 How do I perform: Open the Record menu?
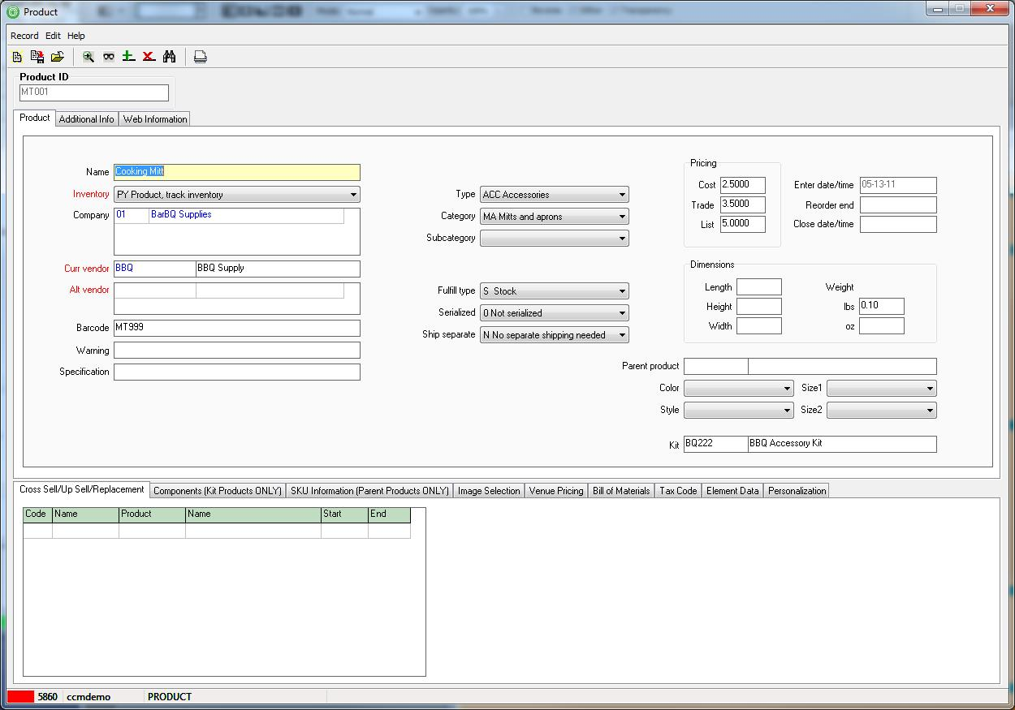(x=24, y=36)
